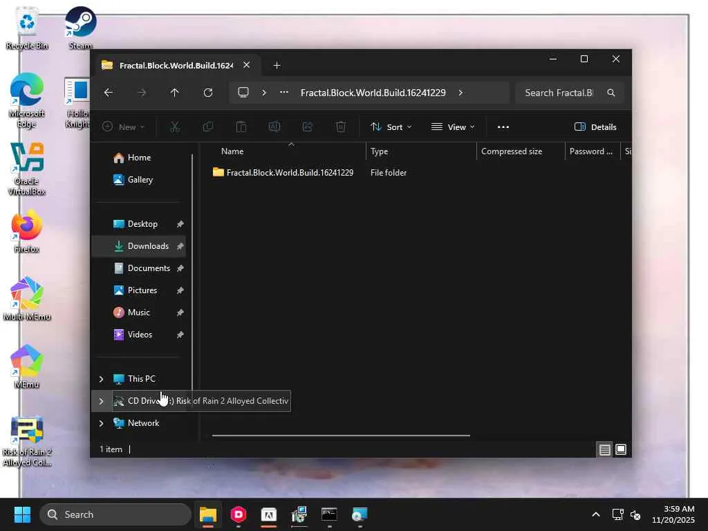Go up one folder level

coord(175,93)
